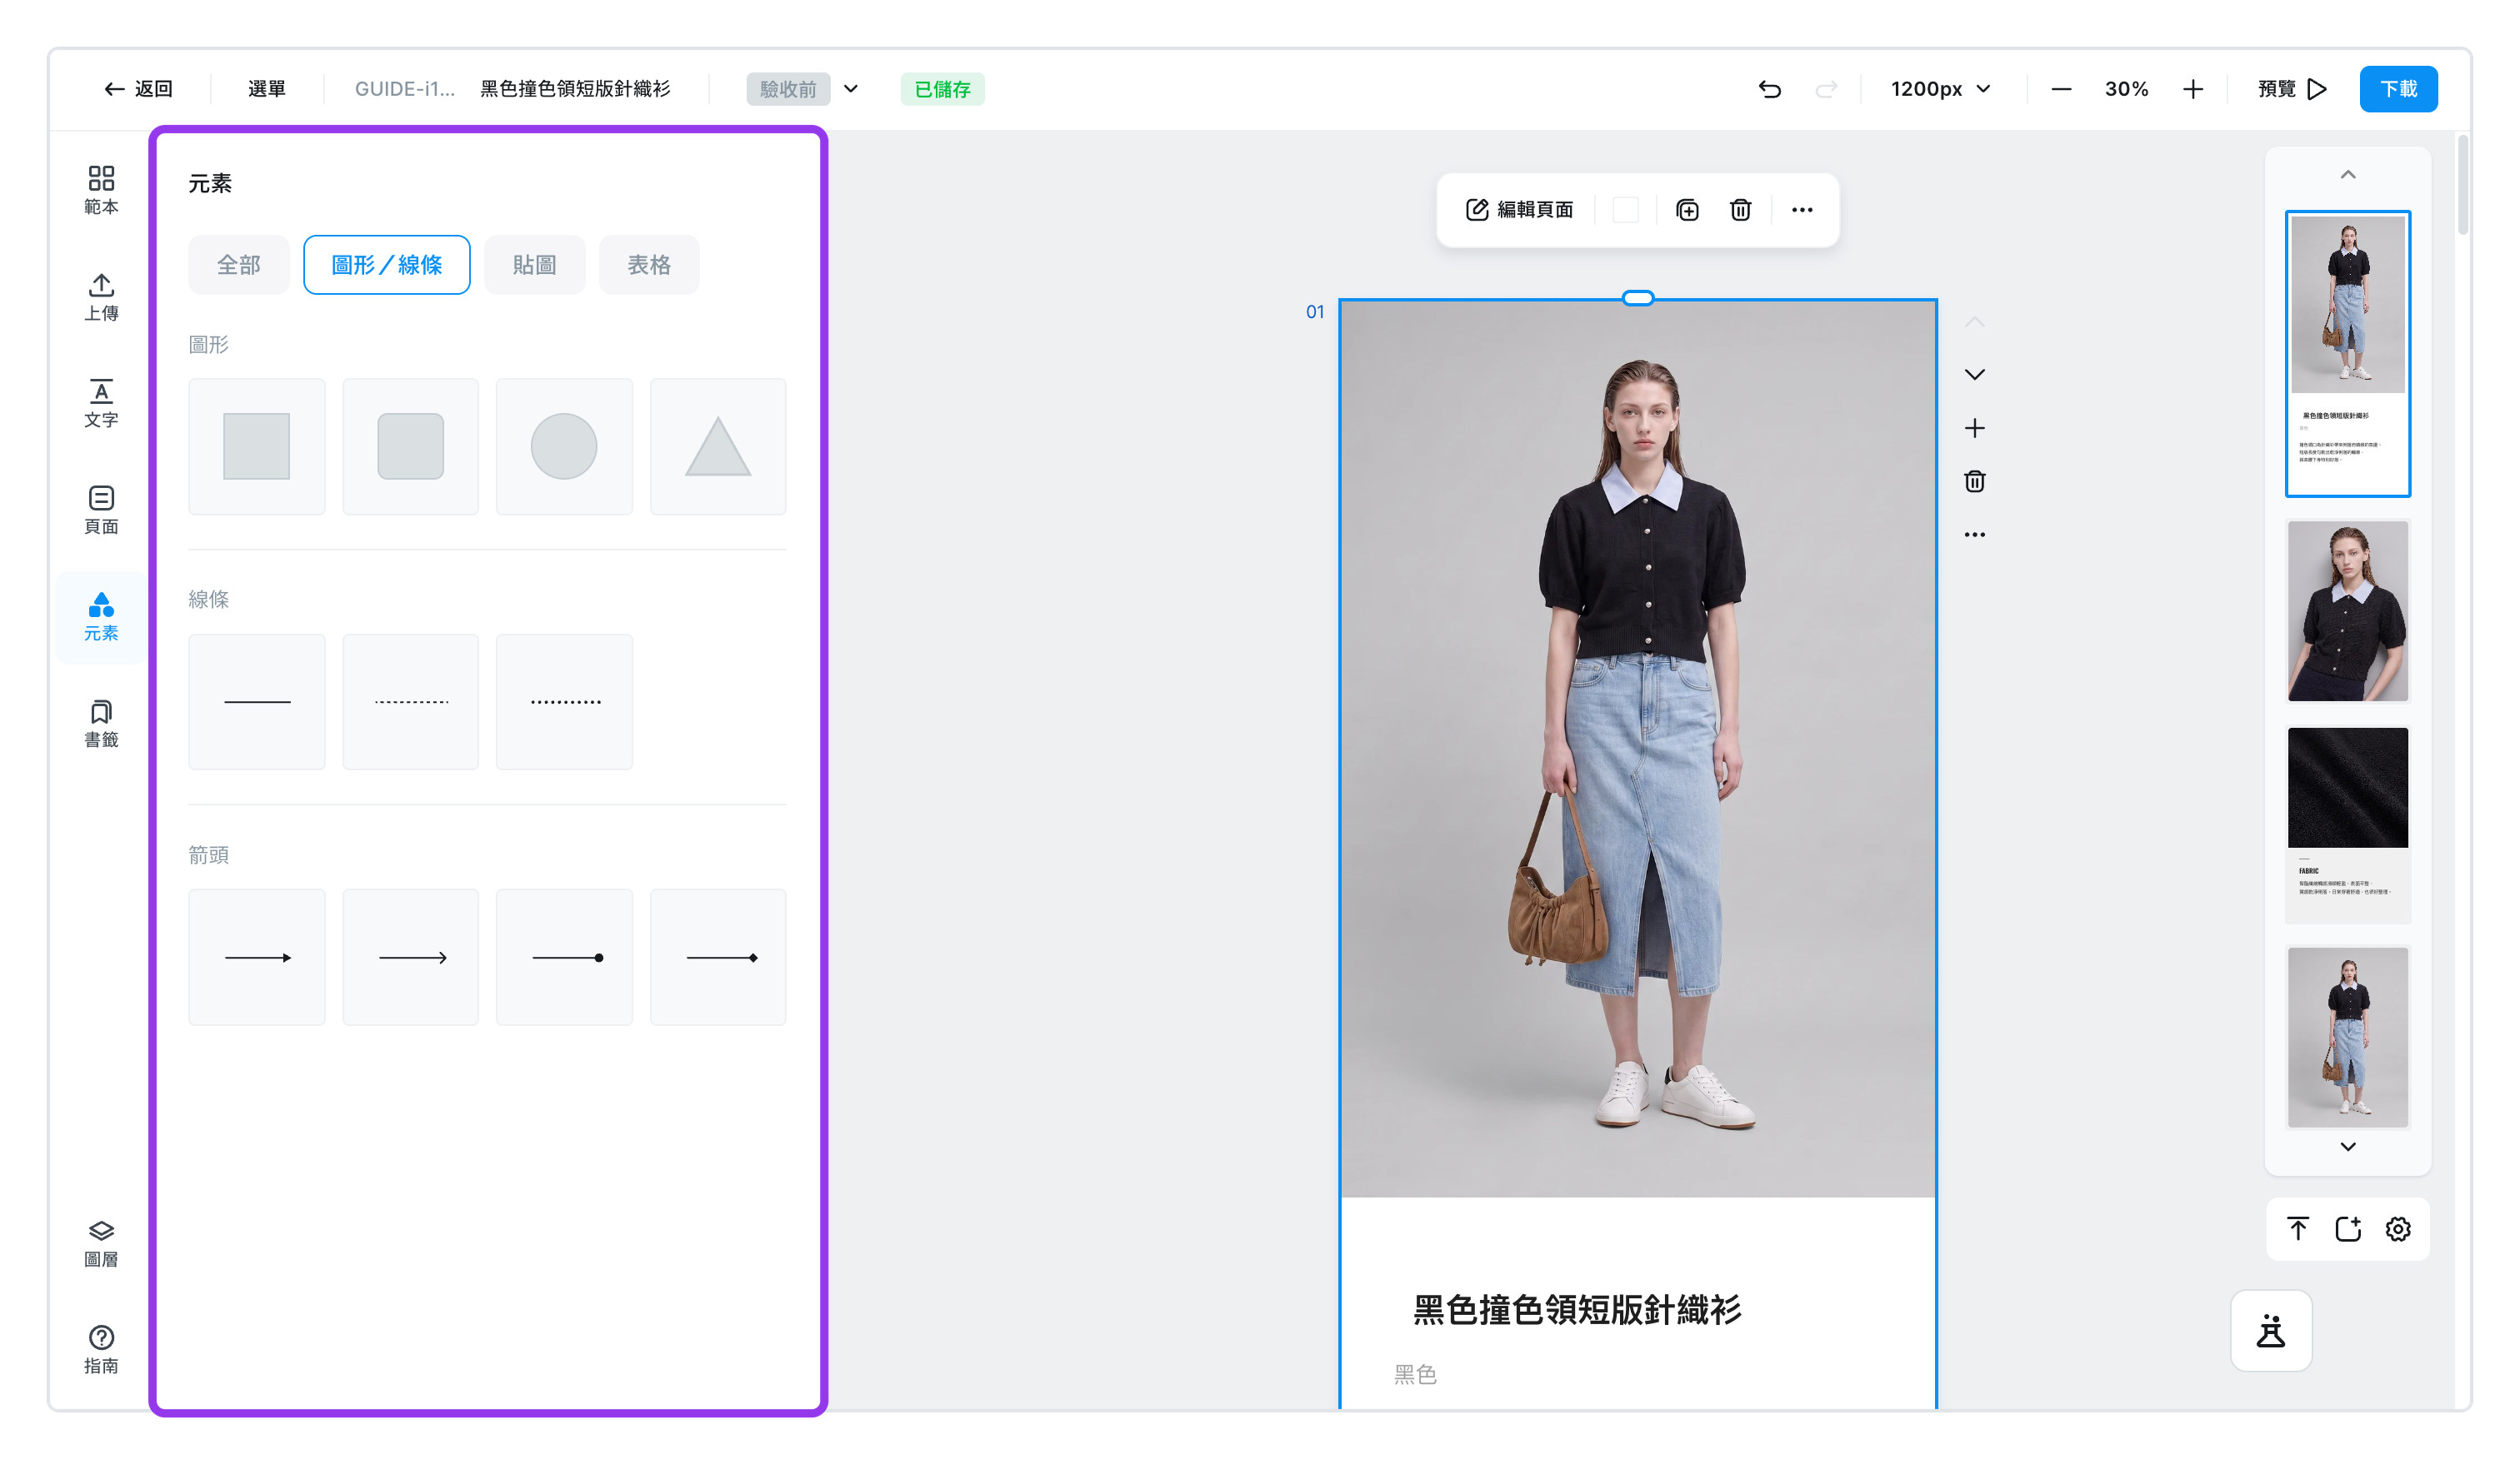The width and height of the screenshot is (2520, 1459).
Task: Select the black fabric page thumbnail
Action: 2347,824
